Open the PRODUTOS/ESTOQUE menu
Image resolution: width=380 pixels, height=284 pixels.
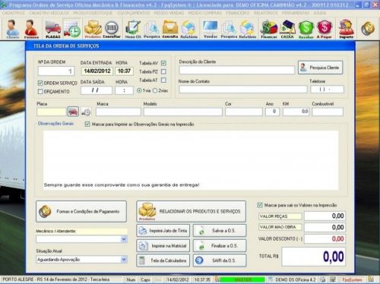click(93, 13)
